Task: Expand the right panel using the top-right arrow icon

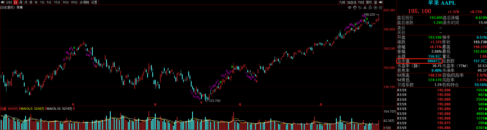Action: (381, 2)
